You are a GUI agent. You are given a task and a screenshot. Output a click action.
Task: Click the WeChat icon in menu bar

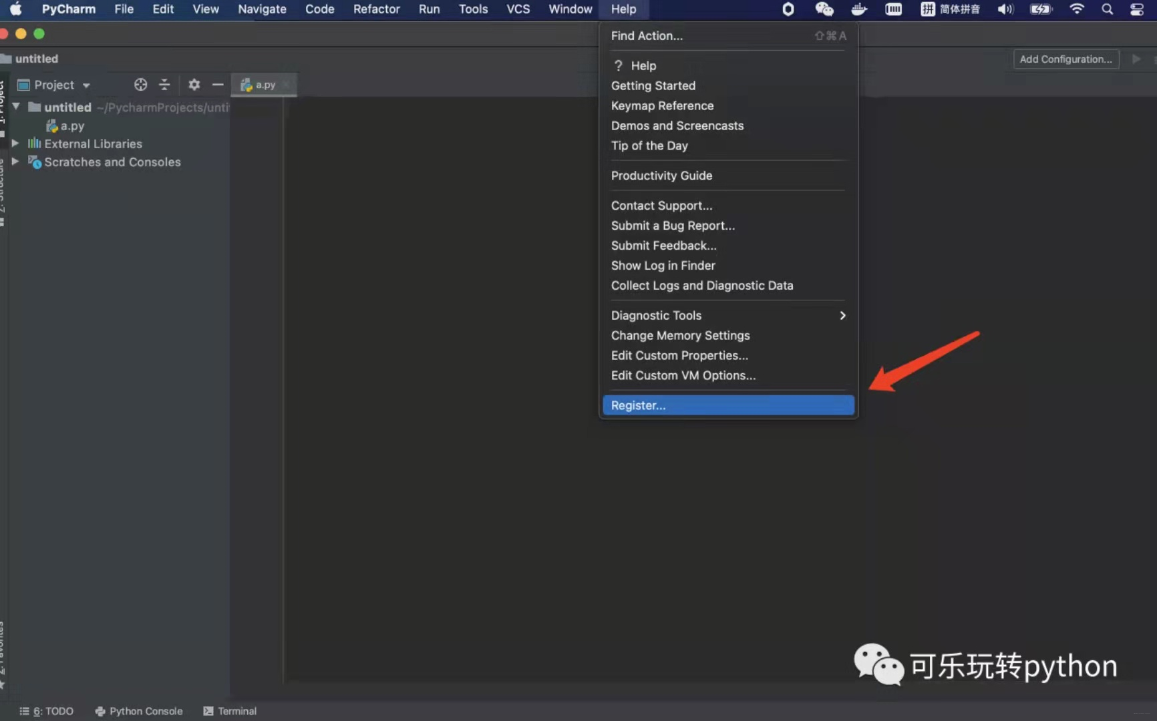[x=824, y=9]
